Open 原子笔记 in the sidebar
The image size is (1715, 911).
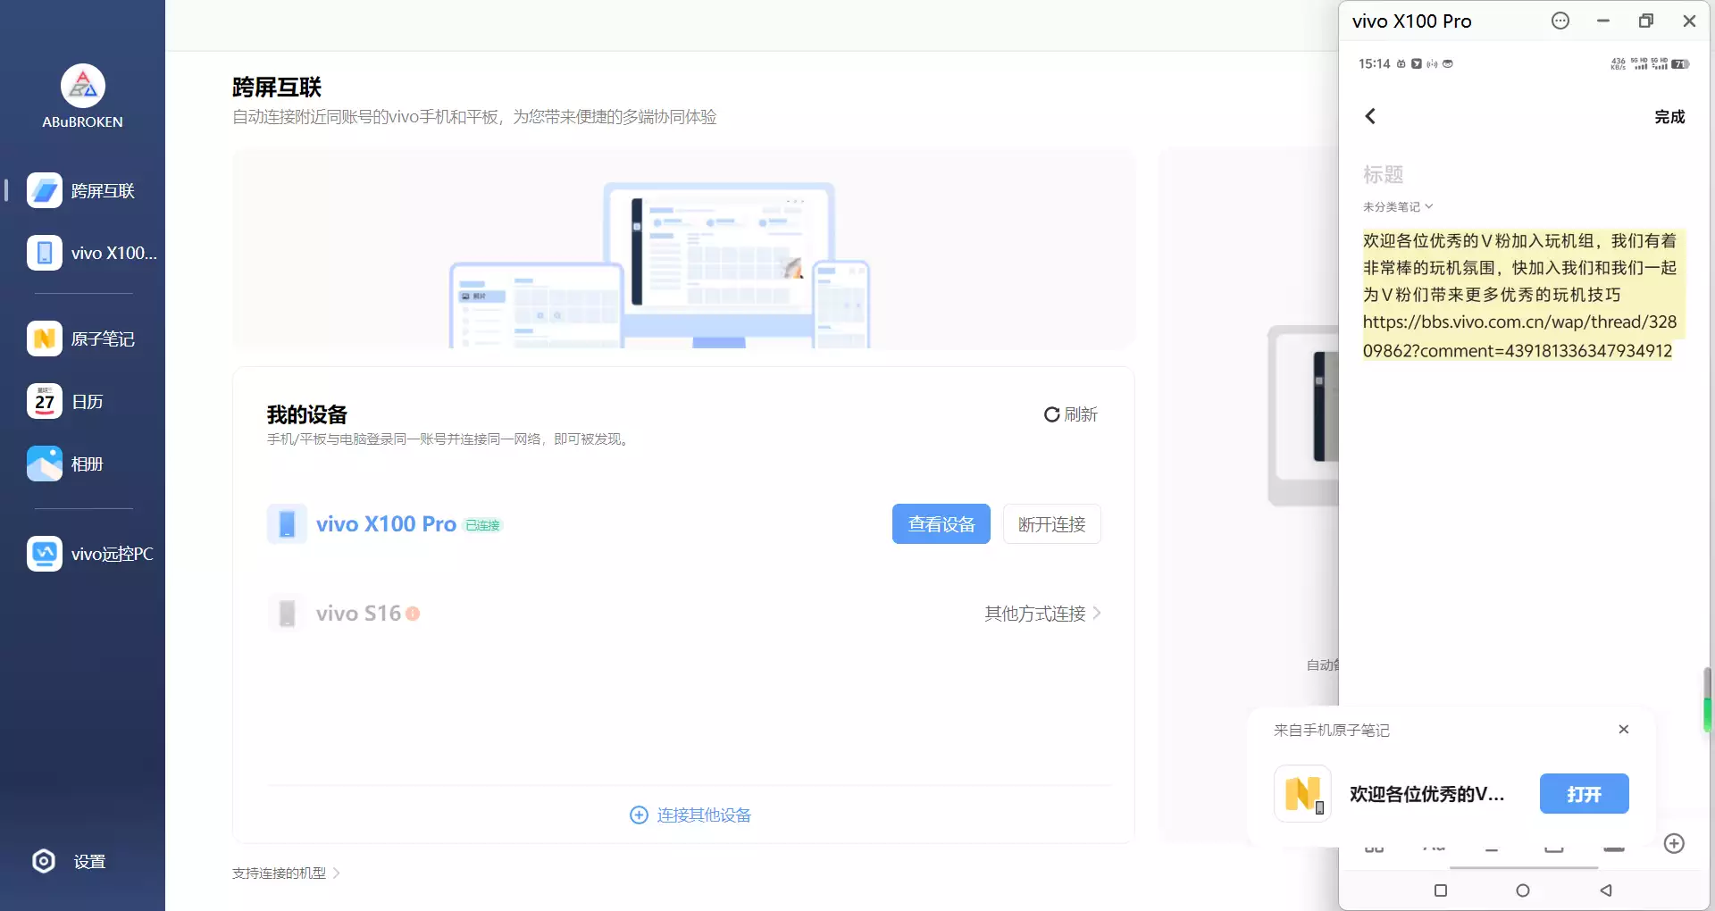coord(82,338)
